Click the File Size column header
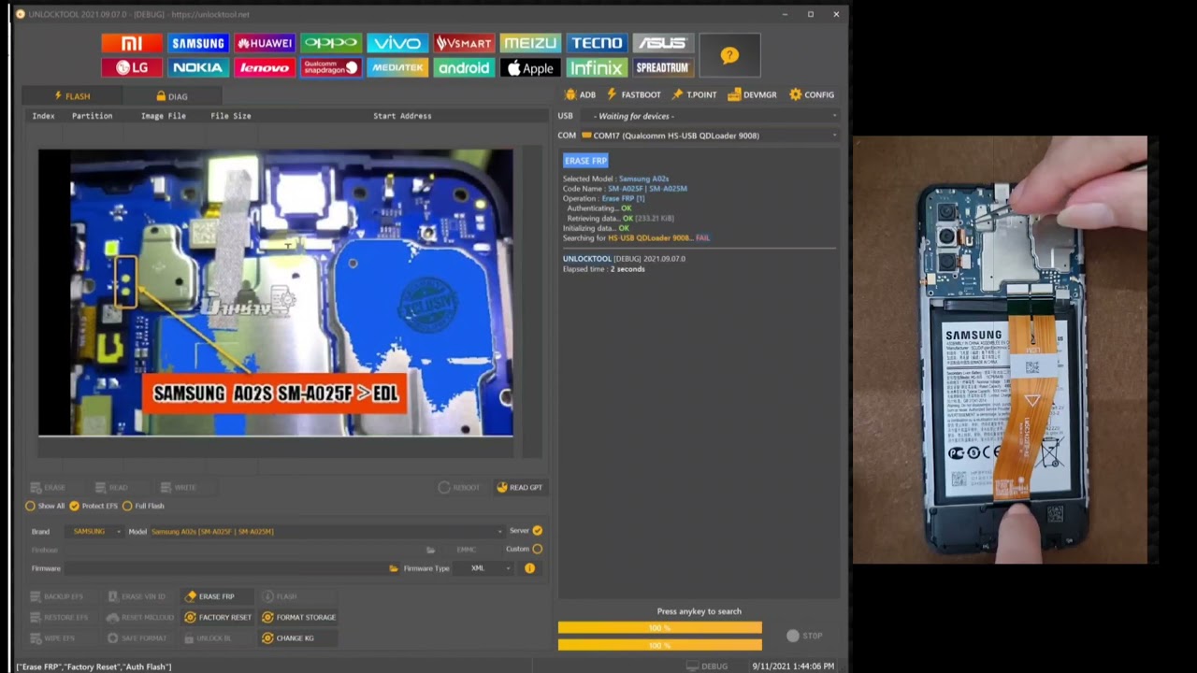 [230, 116]
